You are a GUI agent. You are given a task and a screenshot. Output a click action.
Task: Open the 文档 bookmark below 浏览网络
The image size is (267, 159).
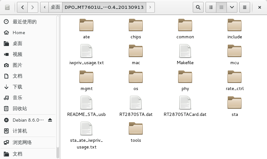pos(28,154)
